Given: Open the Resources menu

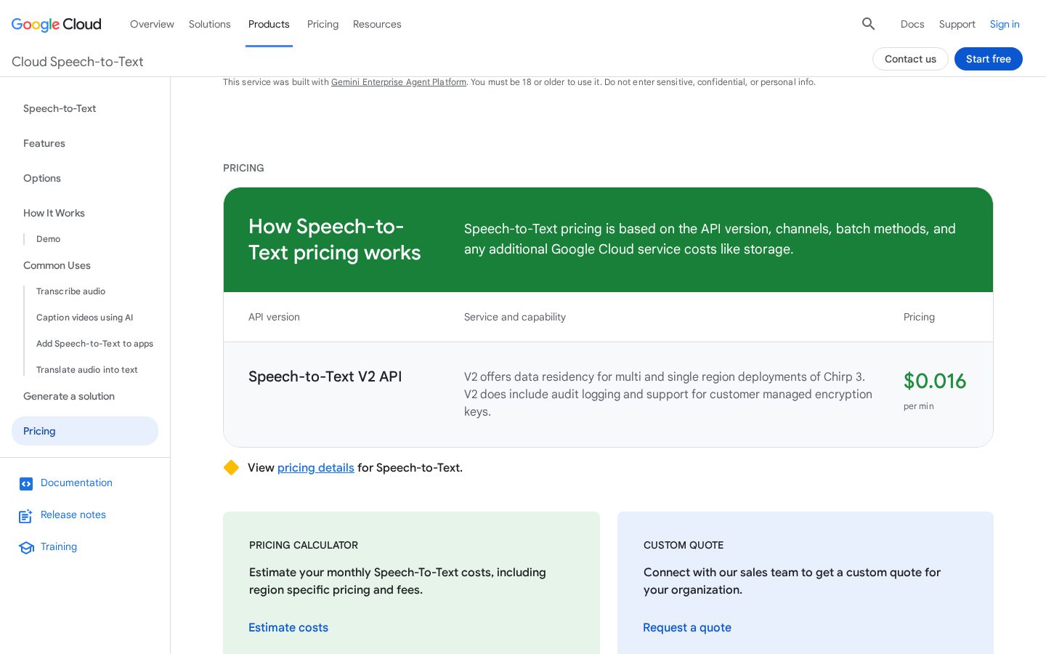Looking at the screenshot, I should (x=377, y=24).
